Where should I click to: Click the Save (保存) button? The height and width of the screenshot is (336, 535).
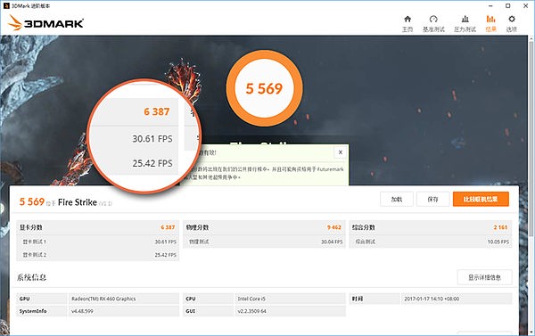tap(432, 200)
